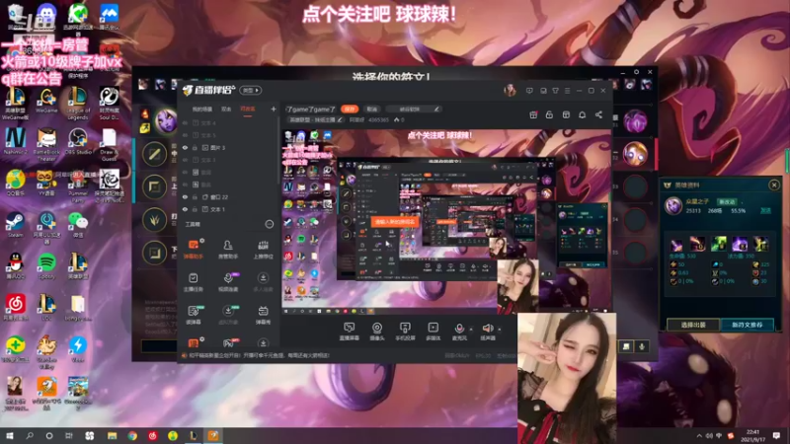Open Spotify desktop shortcut
This screenshot has width=790, height=444.
pos(46,266)
